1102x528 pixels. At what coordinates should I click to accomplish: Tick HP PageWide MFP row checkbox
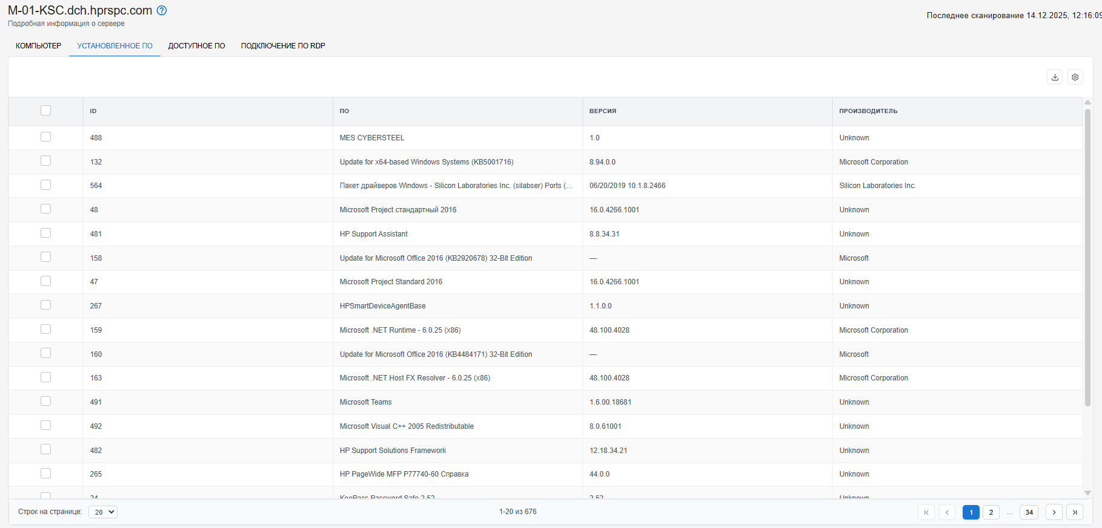tap(45, 474)
